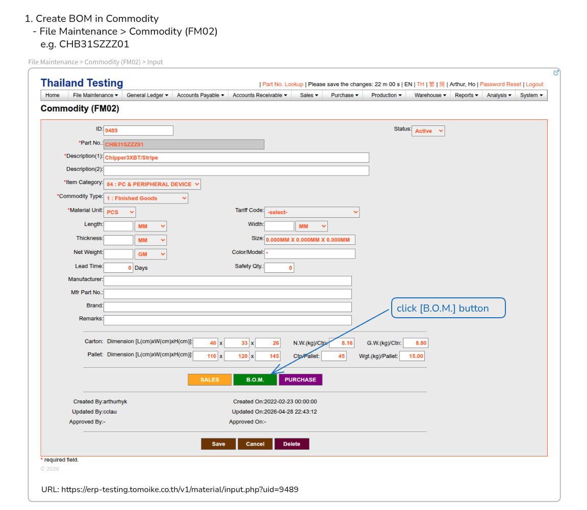Click the Net Weight value field
The width and height of the screenshot is (587, 510).
[118, 254]
